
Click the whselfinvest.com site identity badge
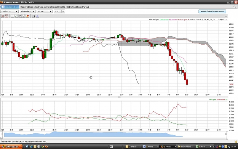pyautogui.click(x=10, y=7)
